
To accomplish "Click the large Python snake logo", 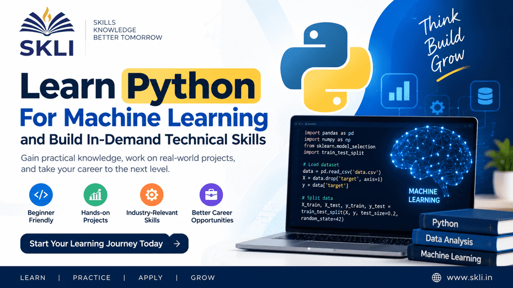I will (326, 68).
